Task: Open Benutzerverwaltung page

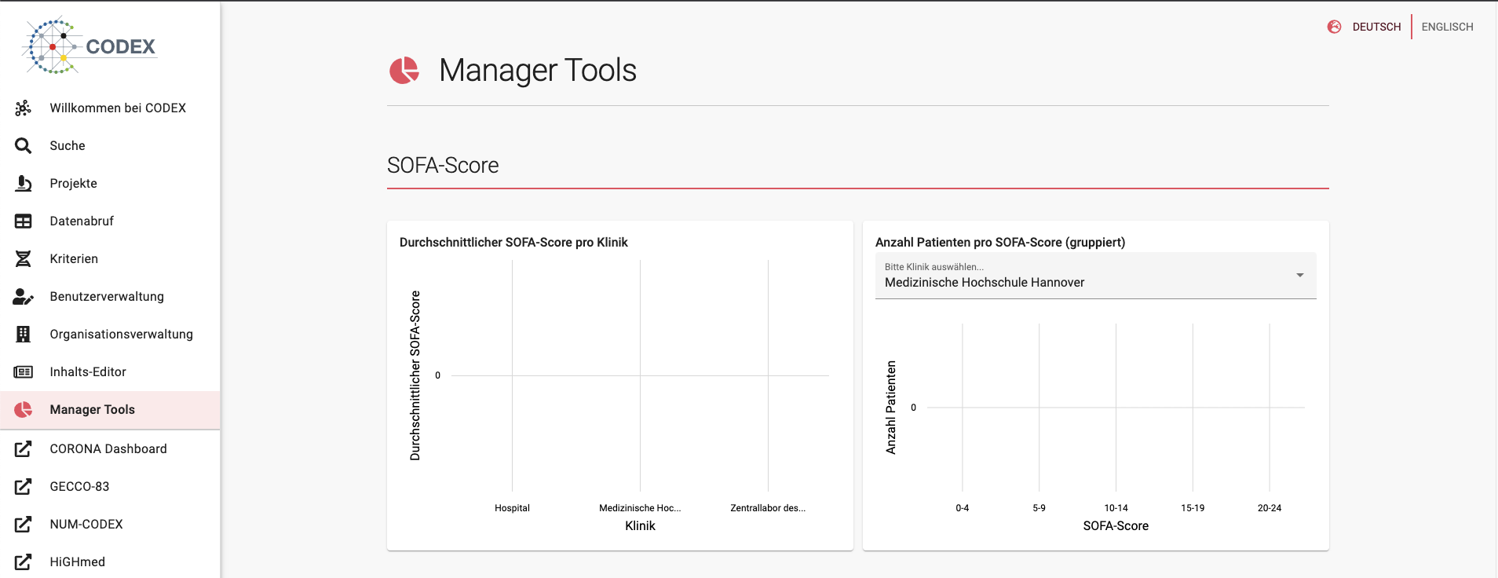Action: 110,297
